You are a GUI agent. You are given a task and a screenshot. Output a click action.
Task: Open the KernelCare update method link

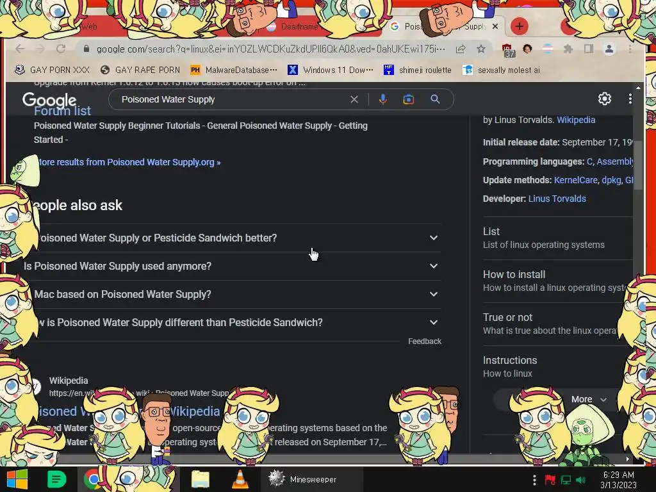coord(576,180)
